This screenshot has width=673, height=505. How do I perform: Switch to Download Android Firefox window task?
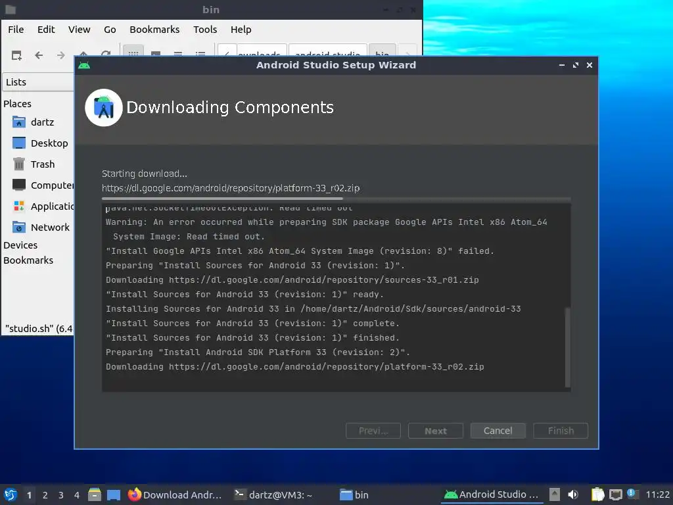click(x=175, y=494)
